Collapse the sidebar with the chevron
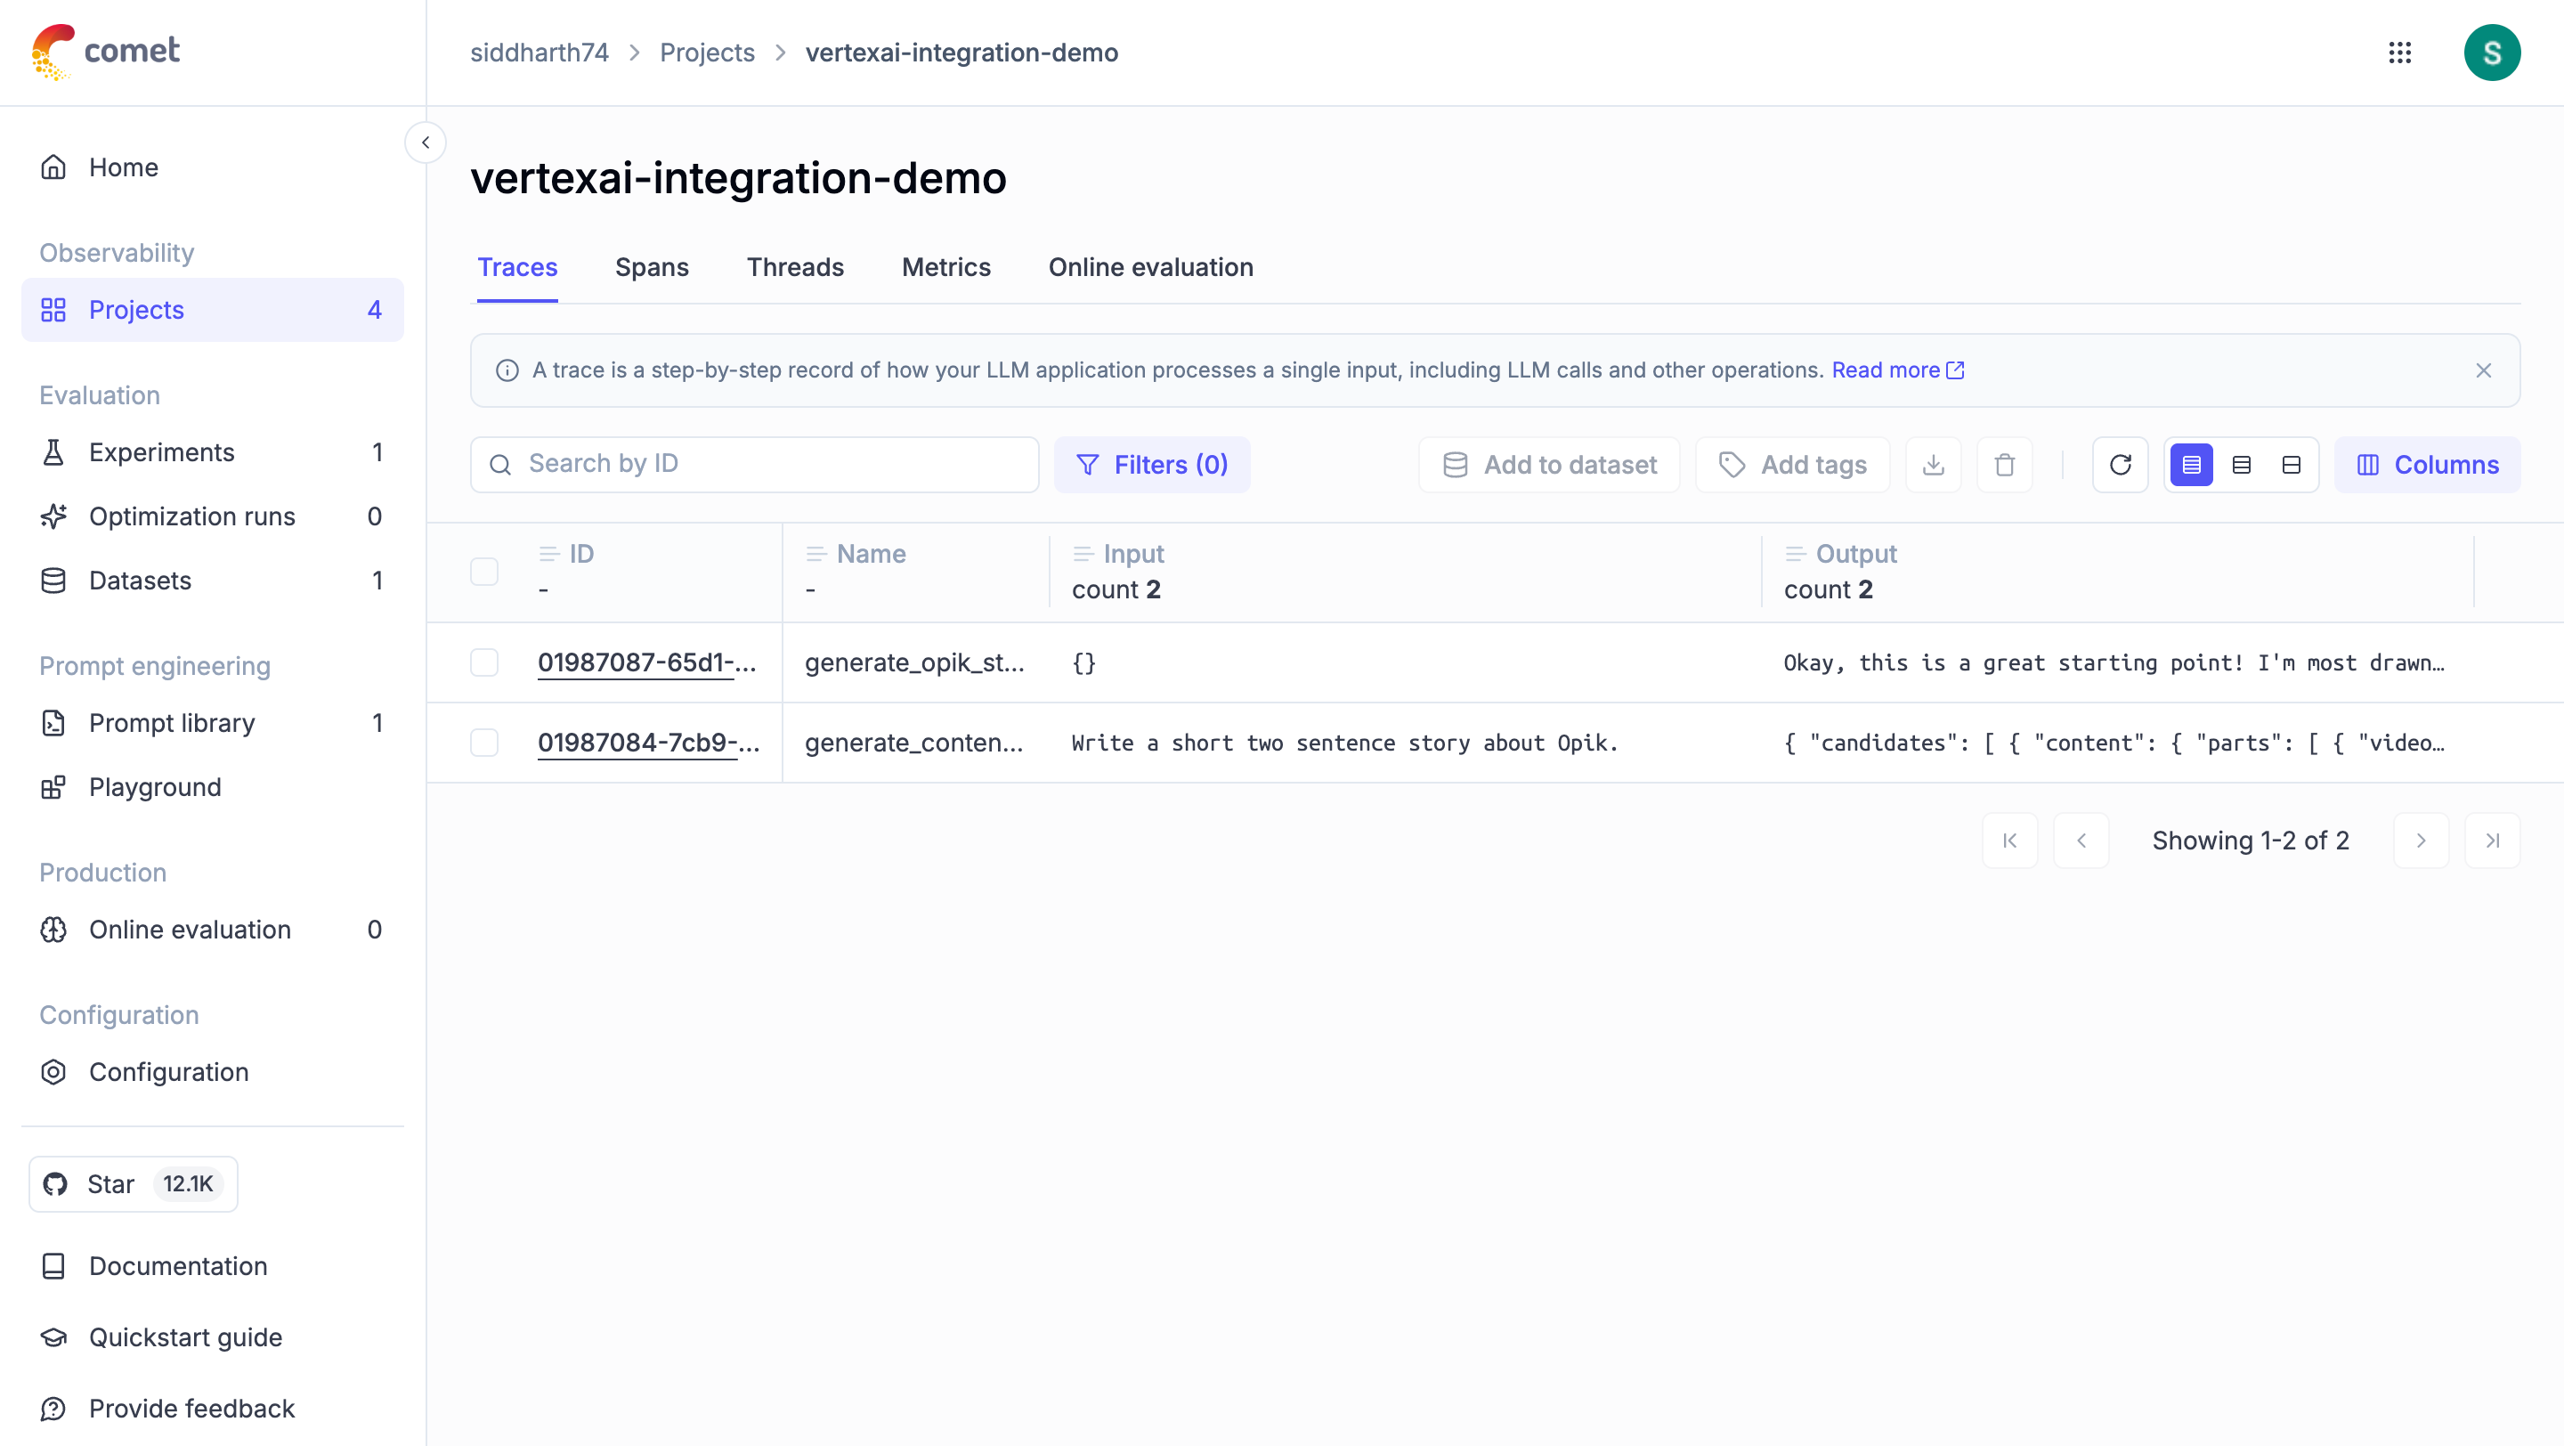This screenshot has width=2564, height=1446. coord(425,142)
